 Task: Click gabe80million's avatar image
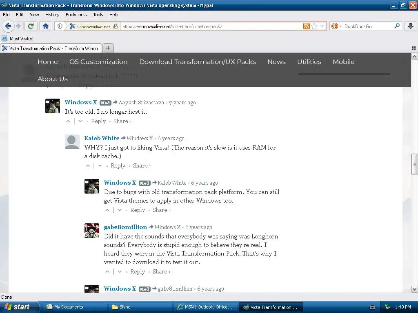click(x=92, y=231)
